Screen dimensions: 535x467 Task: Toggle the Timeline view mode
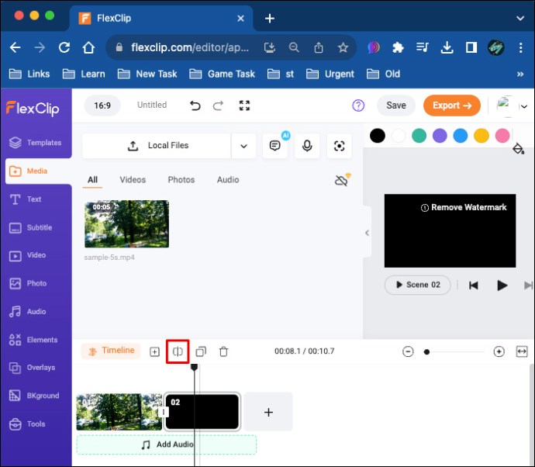tap(111, 351)
